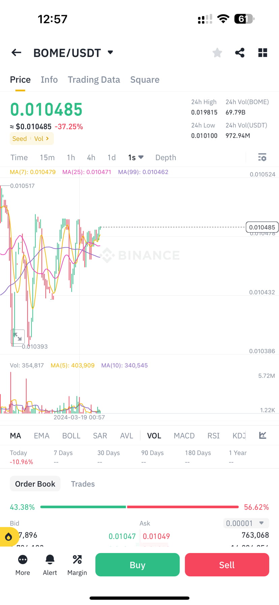The height and width of the screenshot is (605, 279).
Task: Open chart settings via the filter icon
Action: pos(262,157)
